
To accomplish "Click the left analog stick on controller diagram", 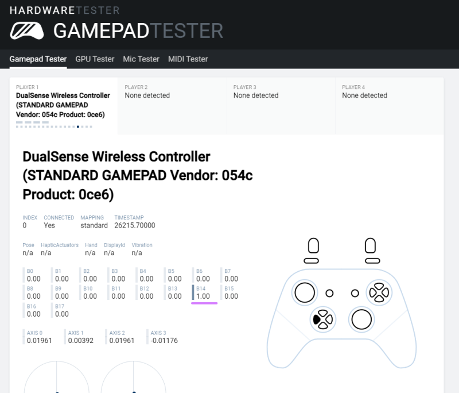I will point(305,292).
